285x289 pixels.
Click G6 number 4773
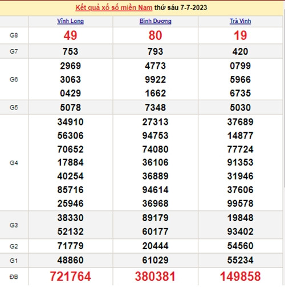click(156, 66)
